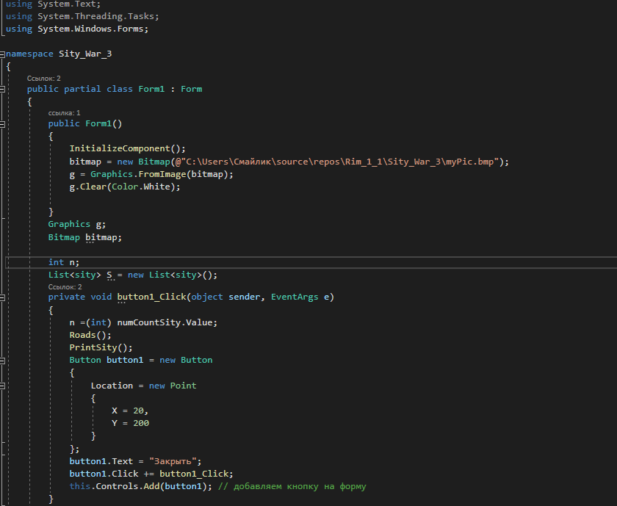The image size is (617, 506).
Task: Click variable 'S' in the List<sity> declaration
Action: pyautogui.click(x=109, y=275)
